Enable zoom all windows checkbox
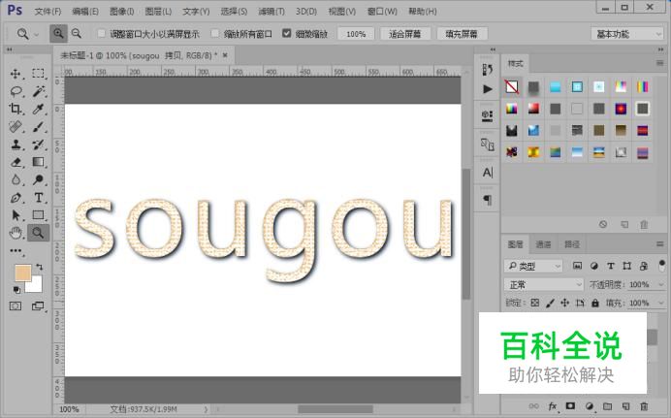 tap(215, 33)
